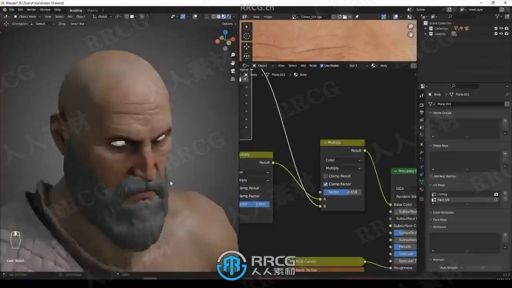Expand the Color Attributes panel
This screenshot has height=288, width=512.
point(443,212)
